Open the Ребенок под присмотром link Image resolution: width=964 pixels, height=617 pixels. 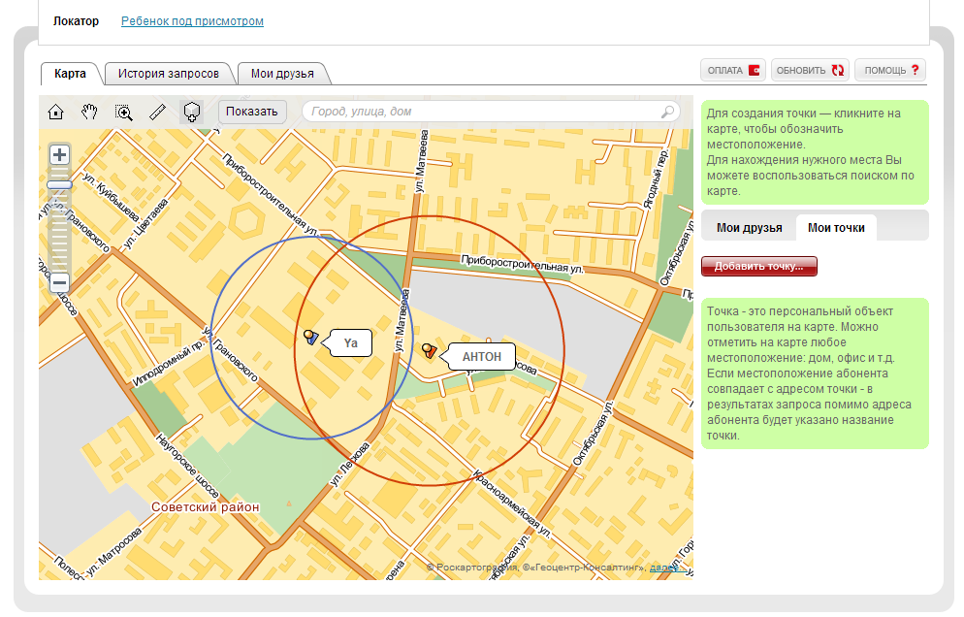click(x=192, y=21)
